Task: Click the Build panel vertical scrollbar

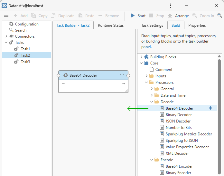Action: [219, 113]
